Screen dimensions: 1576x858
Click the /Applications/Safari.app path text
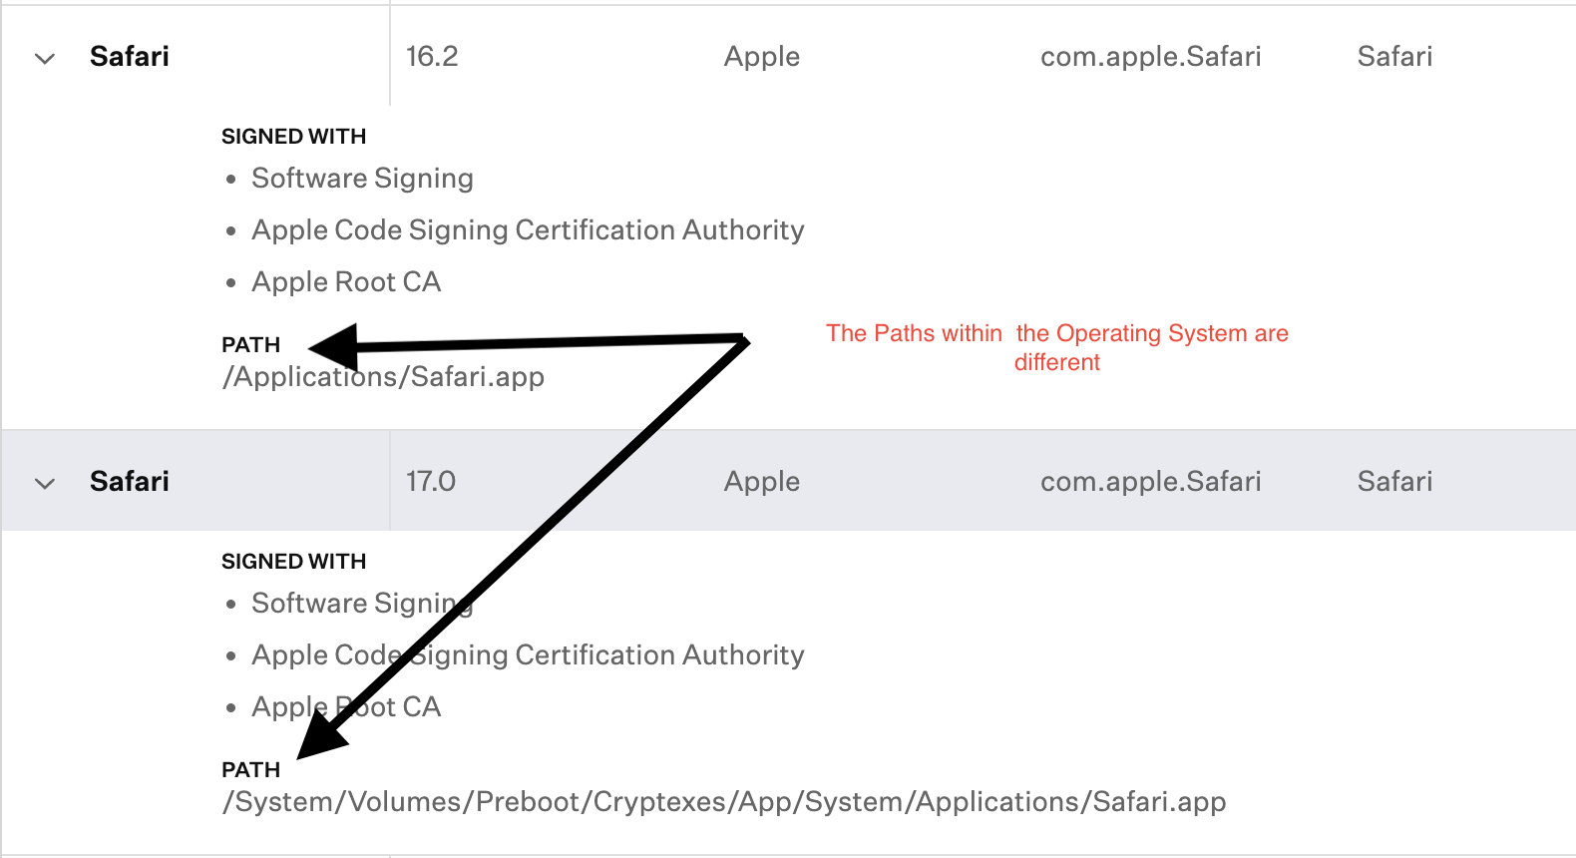pyautogui.click(x=384, y=377)
